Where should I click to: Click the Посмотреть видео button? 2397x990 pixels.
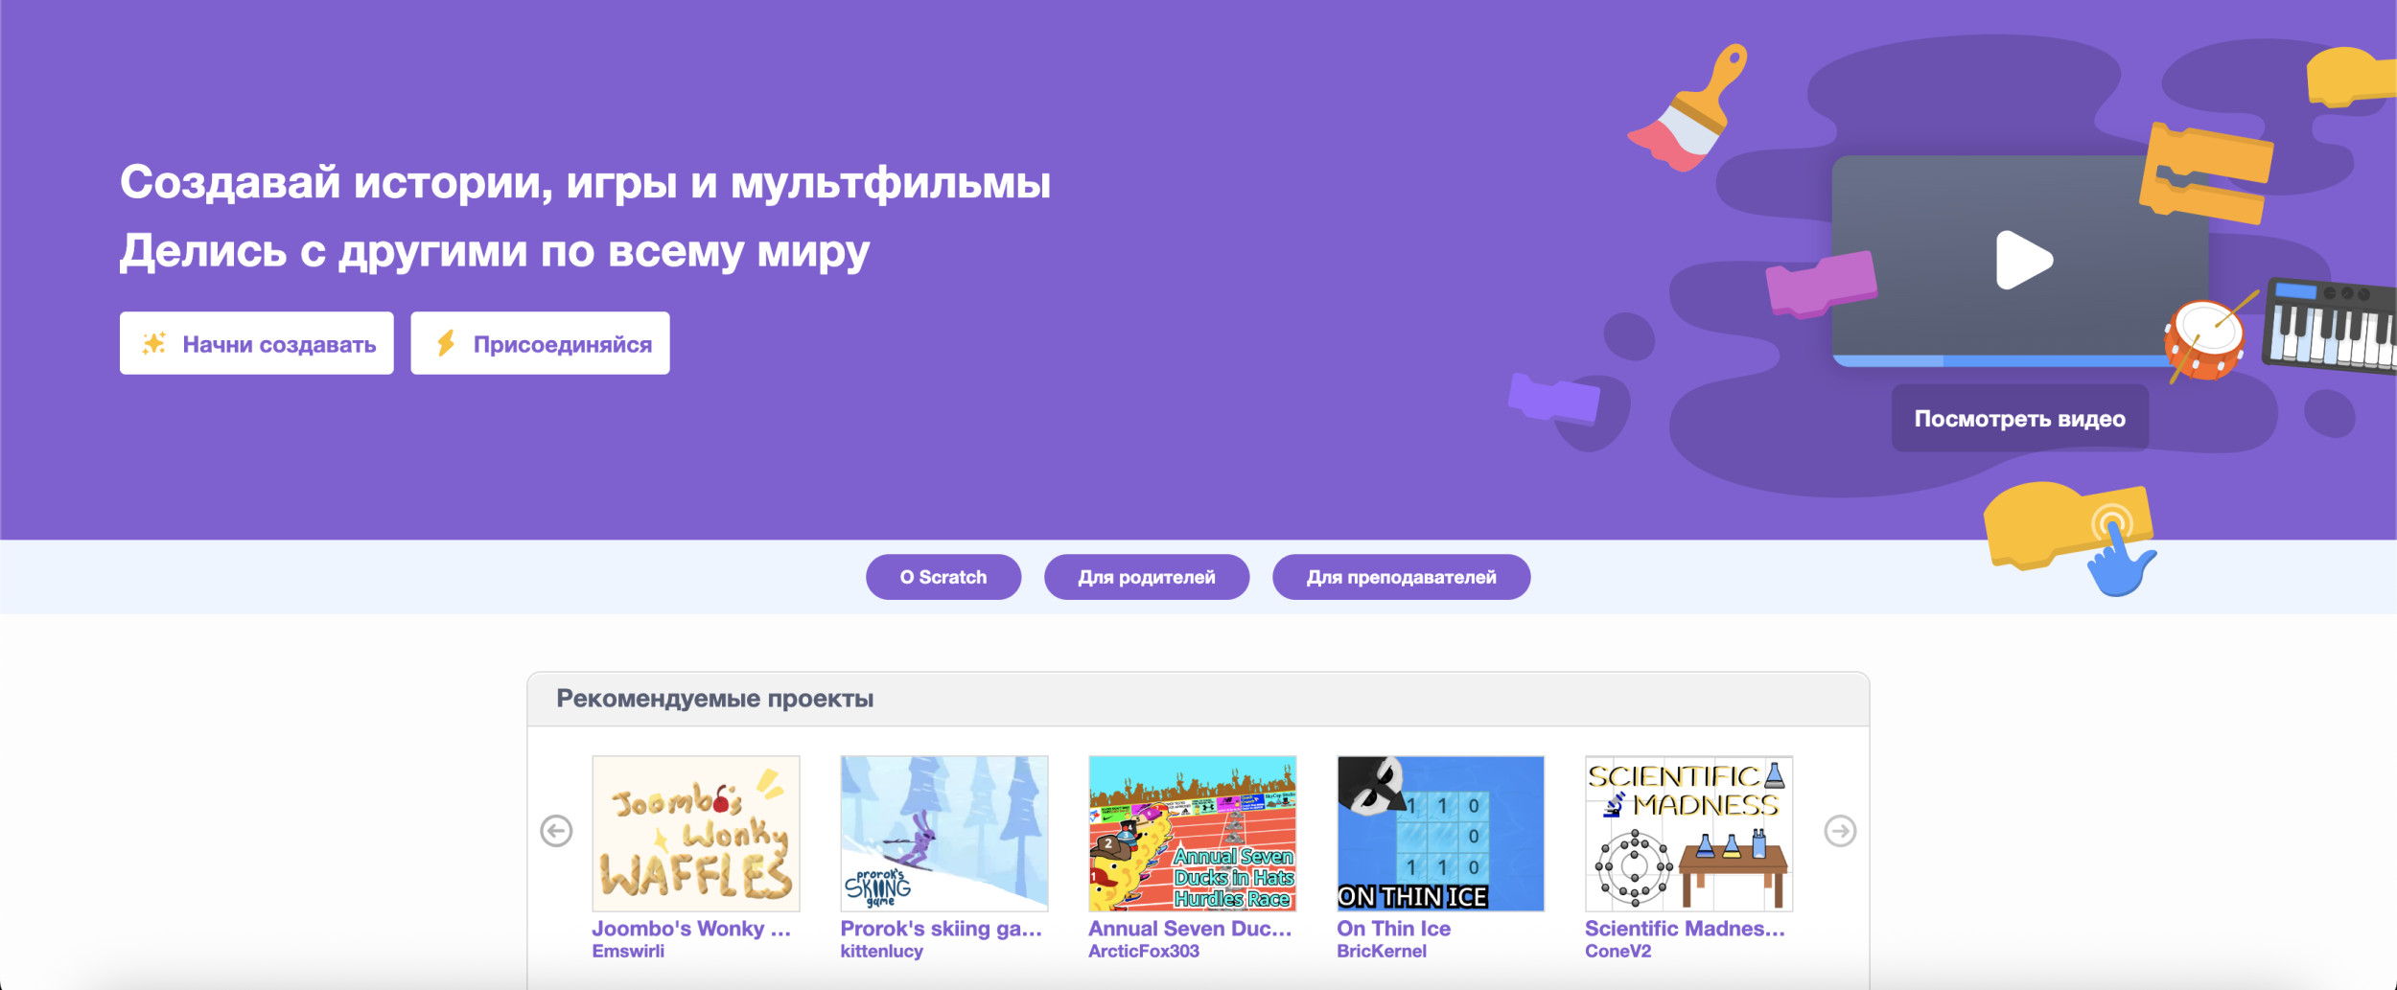[x=2019, y=418]
